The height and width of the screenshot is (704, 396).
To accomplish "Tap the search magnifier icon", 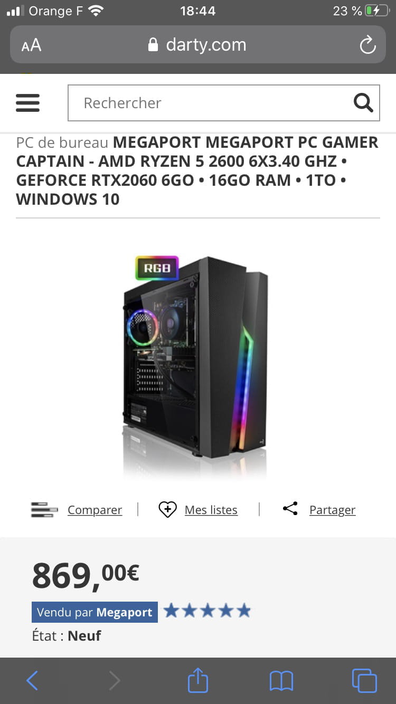I will [x=363, y=103].
